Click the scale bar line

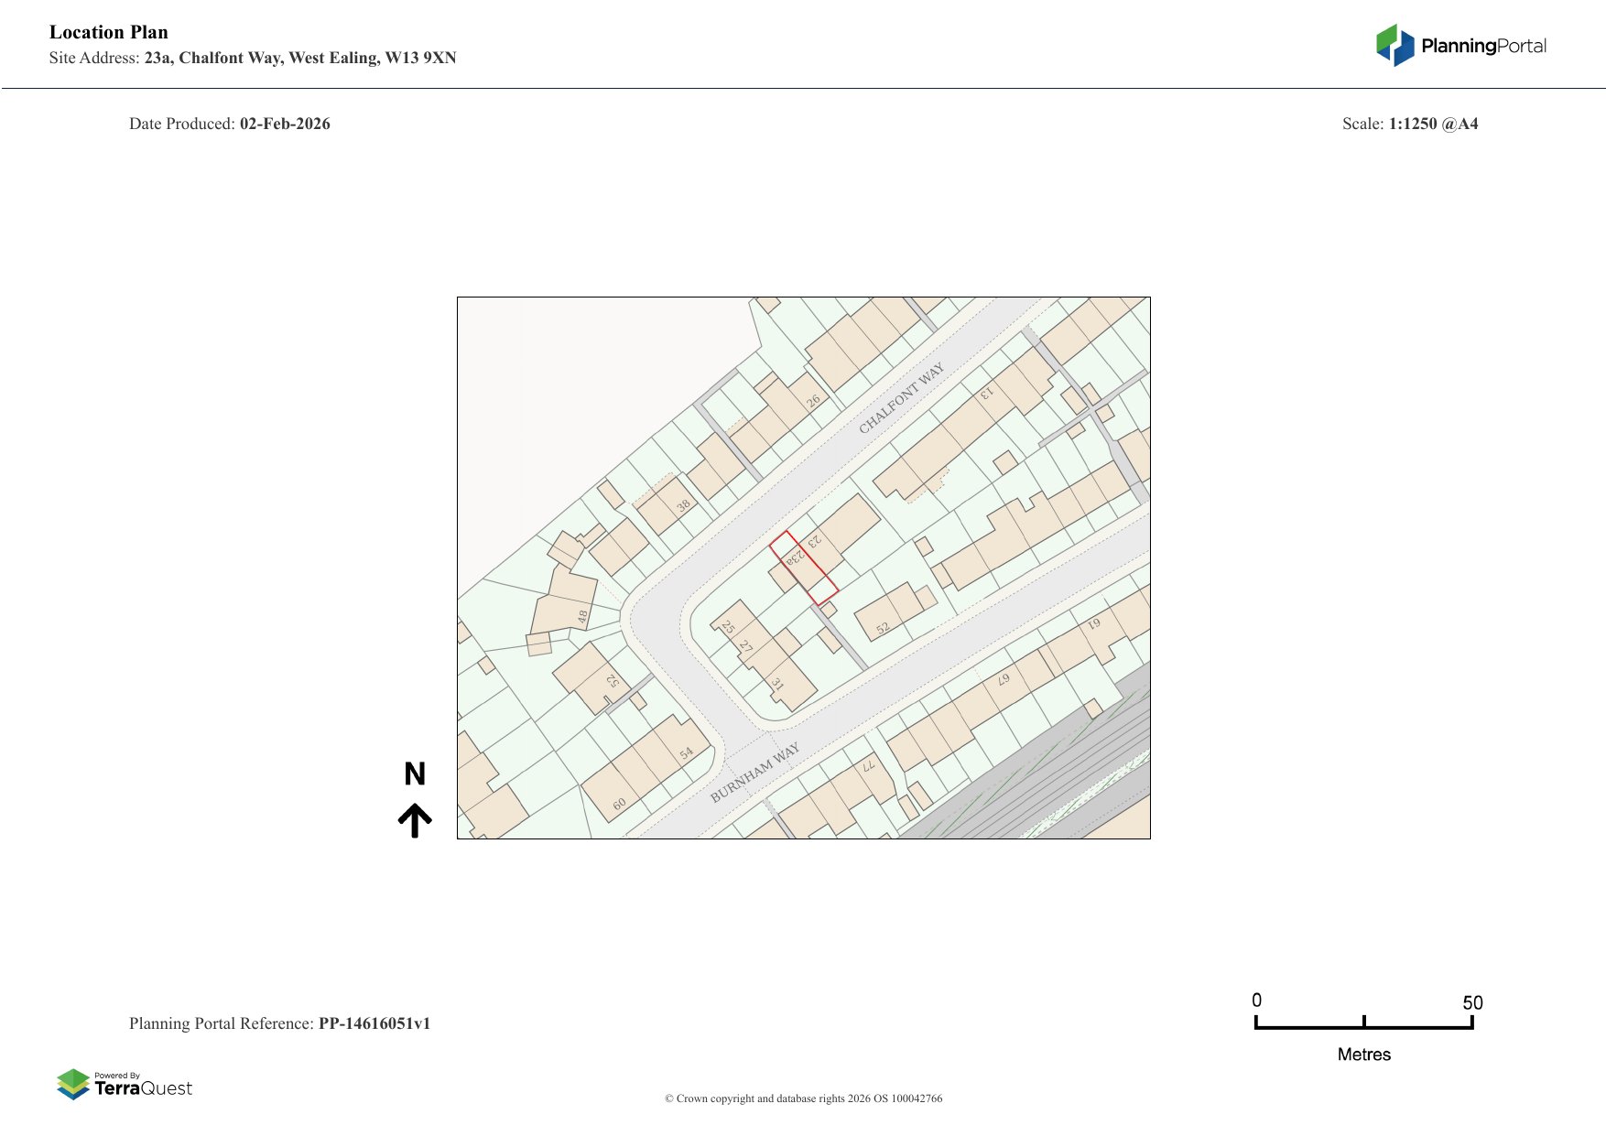pyautogui.click(x=1363, y=1027)
